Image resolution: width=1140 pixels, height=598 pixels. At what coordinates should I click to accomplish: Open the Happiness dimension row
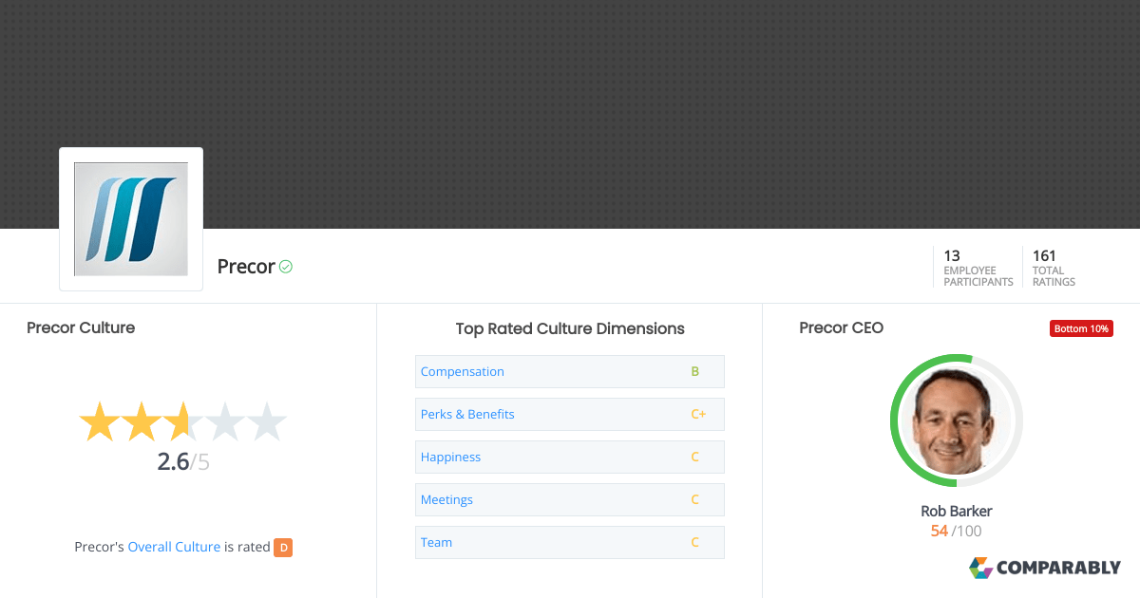click(570, 457)
